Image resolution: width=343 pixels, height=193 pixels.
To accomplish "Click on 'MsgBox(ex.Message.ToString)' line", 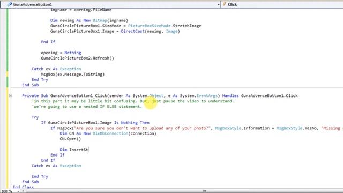I will coord(73,74).
